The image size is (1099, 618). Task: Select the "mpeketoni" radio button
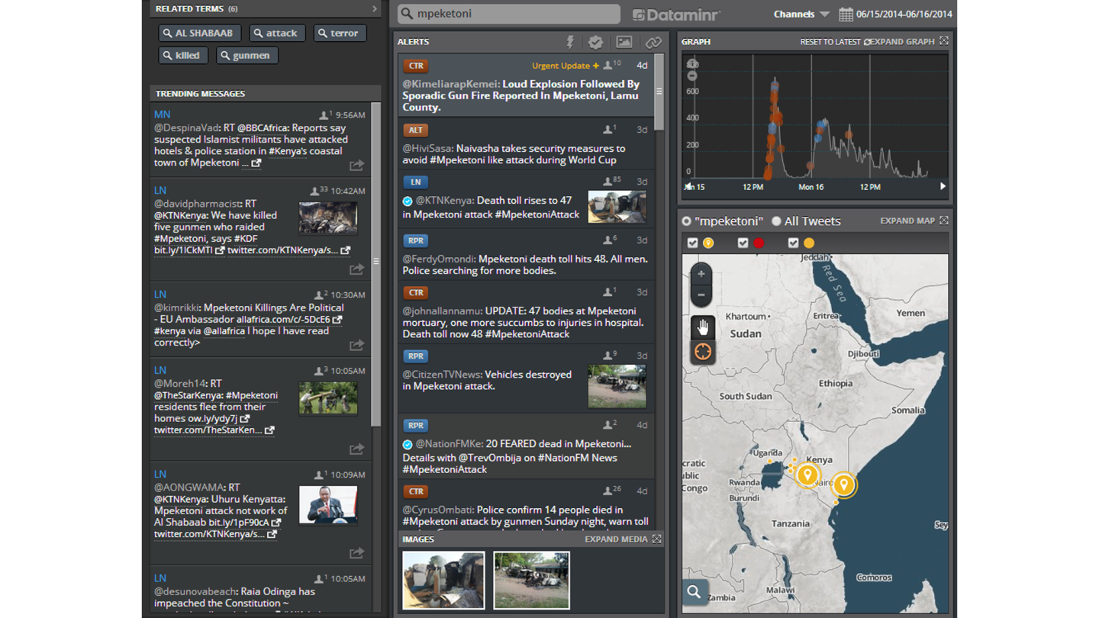(686, 221)
